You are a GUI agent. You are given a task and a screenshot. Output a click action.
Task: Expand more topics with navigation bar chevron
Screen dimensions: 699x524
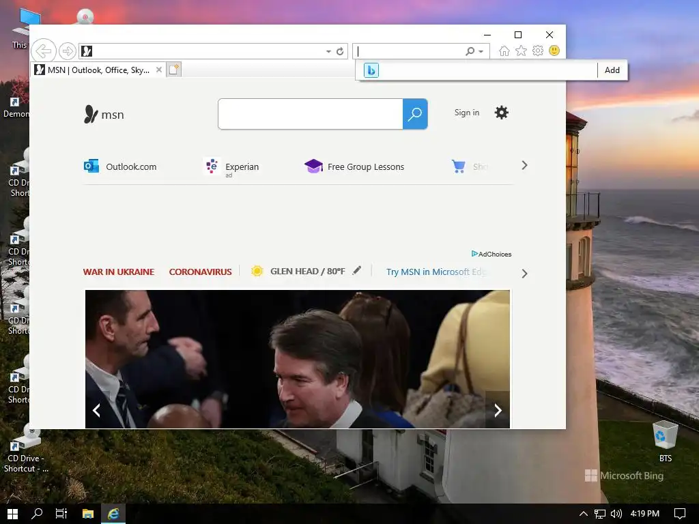(524, 274)
